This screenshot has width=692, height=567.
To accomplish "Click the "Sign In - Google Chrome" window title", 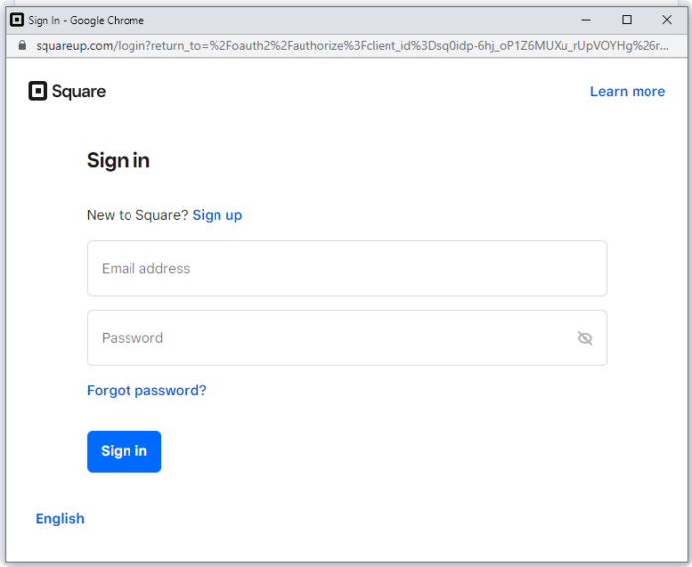I will coord(86,20).
